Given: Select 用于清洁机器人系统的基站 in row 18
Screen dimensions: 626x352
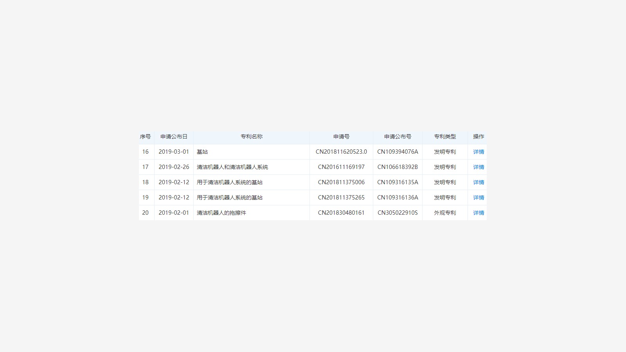Looking at the screenshot, I should [x=230, y=182].
